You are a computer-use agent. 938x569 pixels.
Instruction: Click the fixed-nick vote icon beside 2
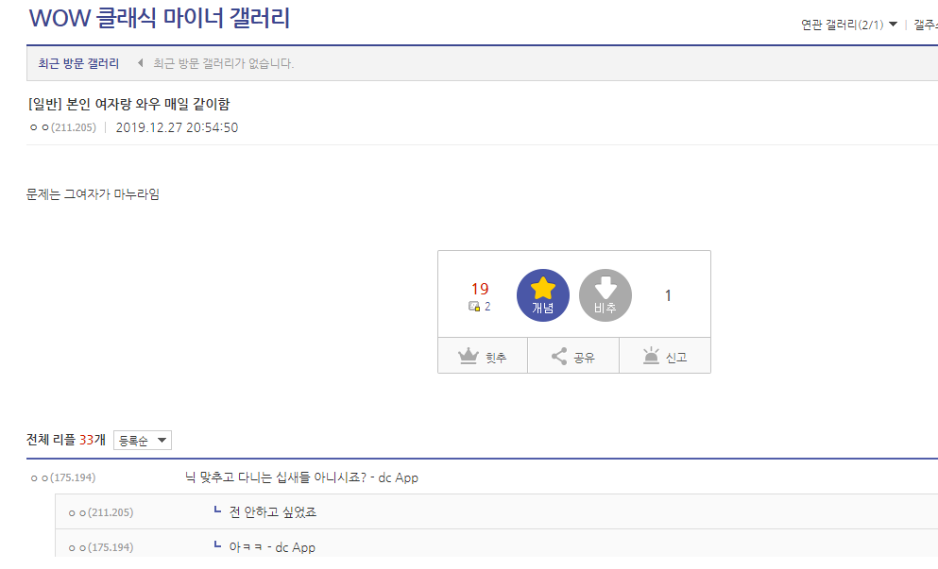[x=474, y=307]
